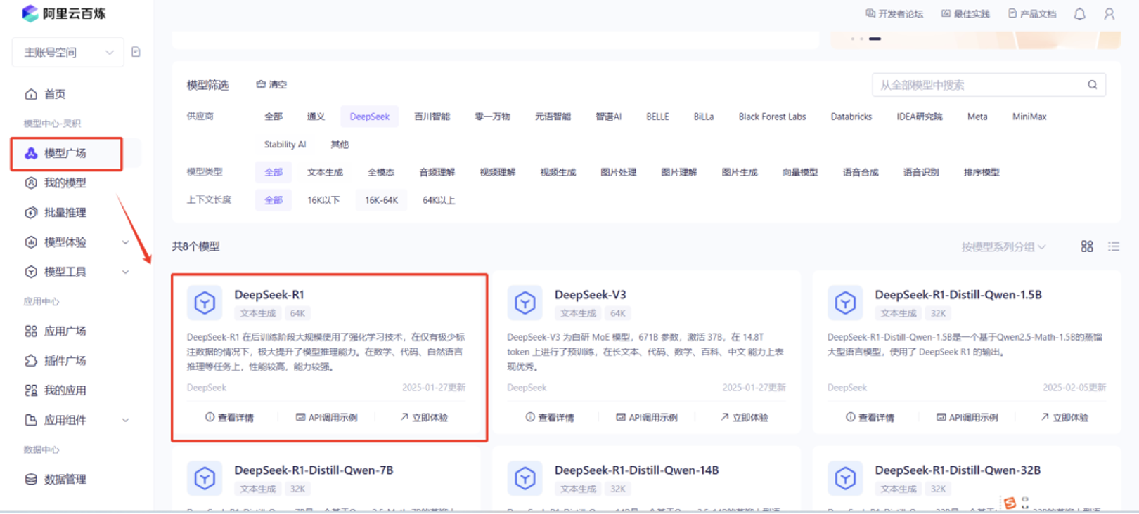The height and width of the screenshot is (514, 1139).
Task: Filter suppliers by 百川智能
Action: coord(432,117)
